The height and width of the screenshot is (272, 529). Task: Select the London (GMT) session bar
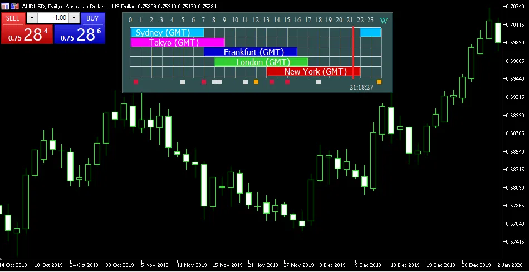coord(261,62)
